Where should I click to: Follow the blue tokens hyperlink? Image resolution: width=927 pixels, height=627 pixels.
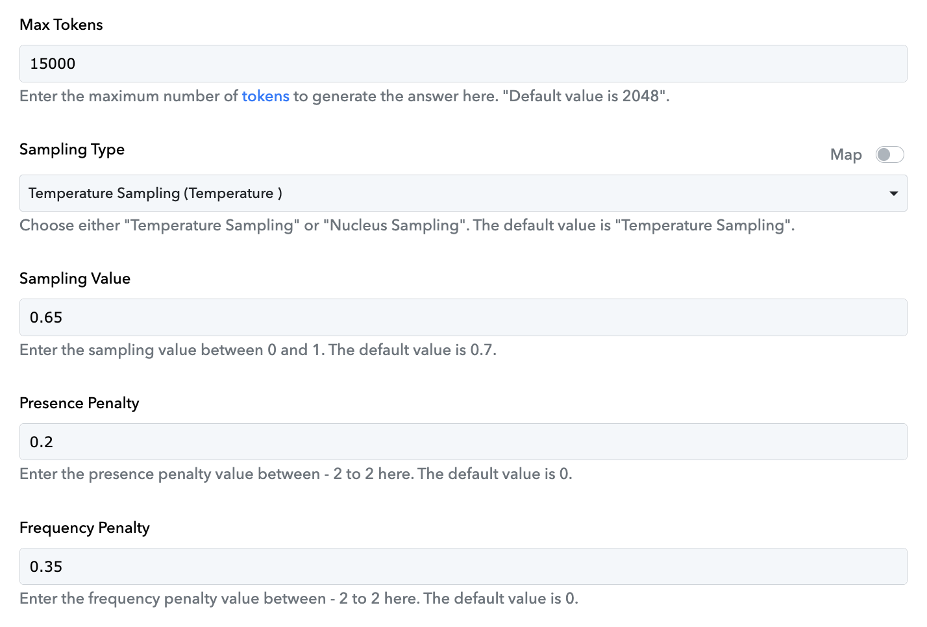click(266, 96)
